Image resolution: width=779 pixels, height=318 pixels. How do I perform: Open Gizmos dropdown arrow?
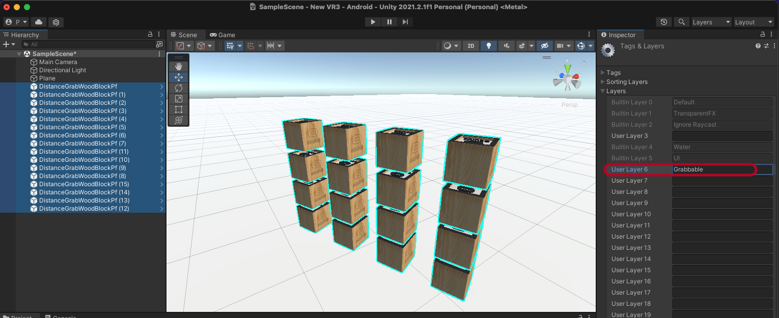coord(591,46)
